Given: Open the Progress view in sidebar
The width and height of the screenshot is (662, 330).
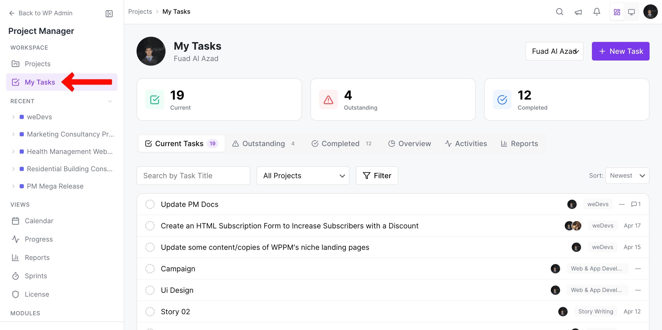Looking at the screenshot, I should (x=39, y=239).
